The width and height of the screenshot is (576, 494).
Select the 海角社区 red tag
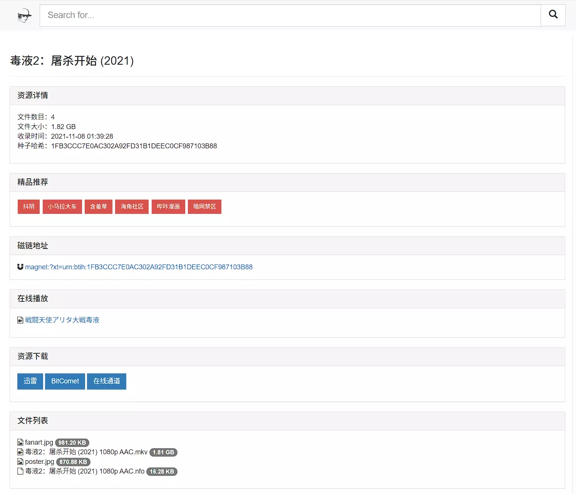(132, 207)
